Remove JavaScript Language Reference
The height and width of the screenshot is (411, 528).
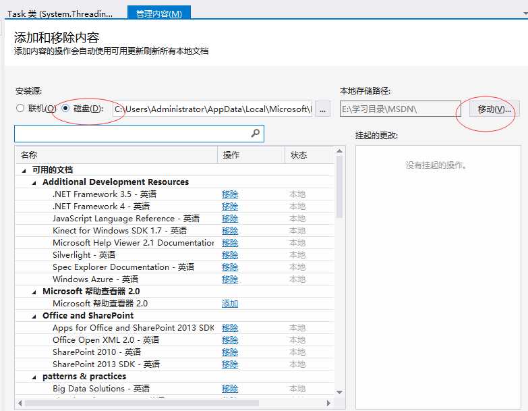tap(230, 219)
